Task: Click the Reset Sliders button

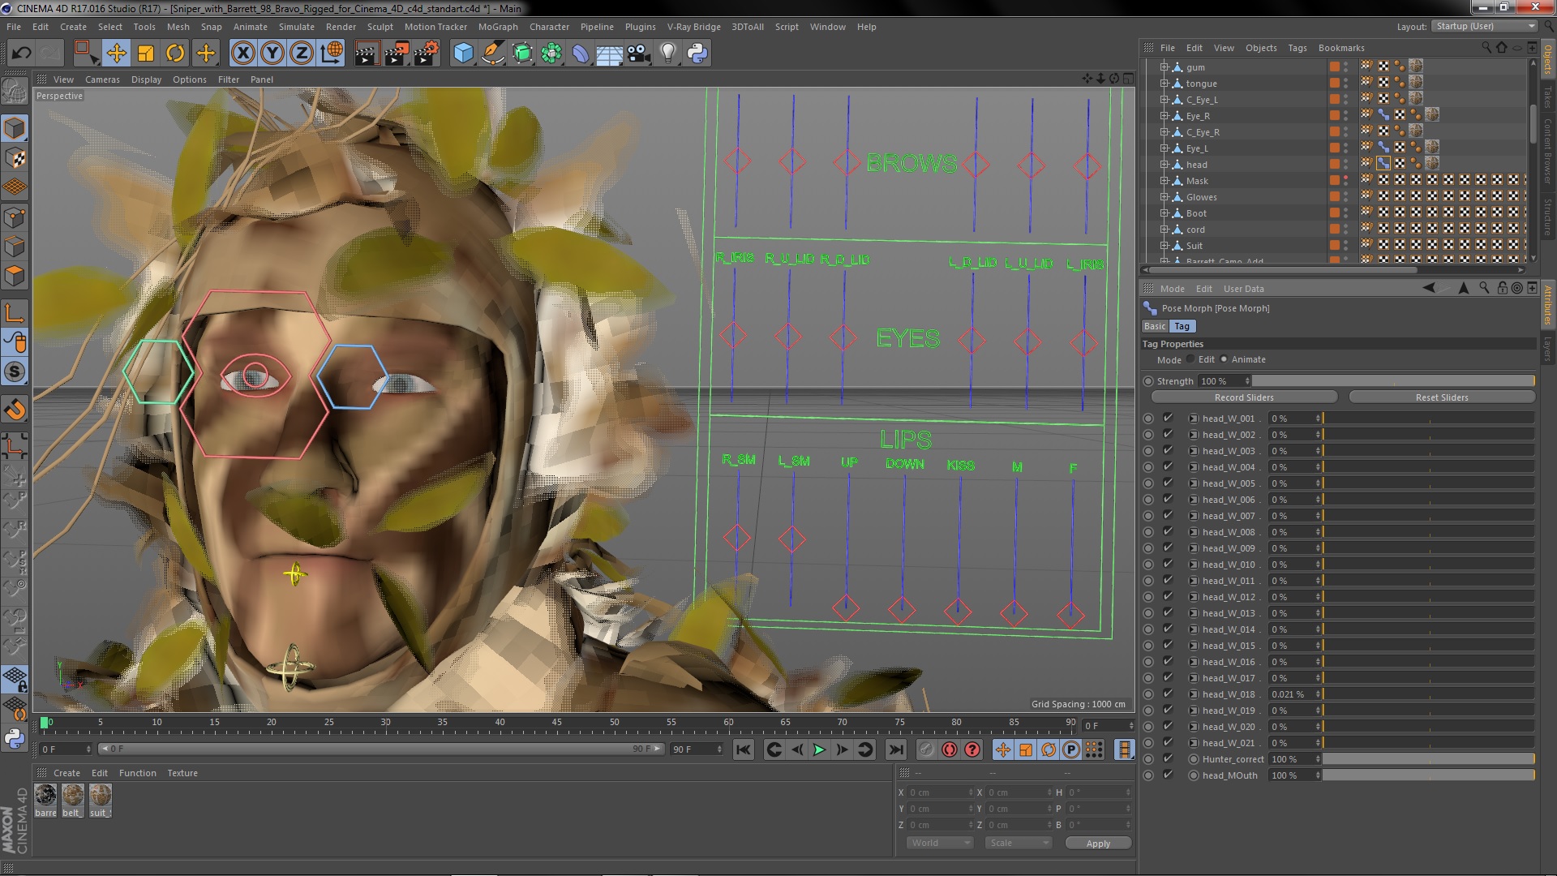Action: tap(1442, 397)
